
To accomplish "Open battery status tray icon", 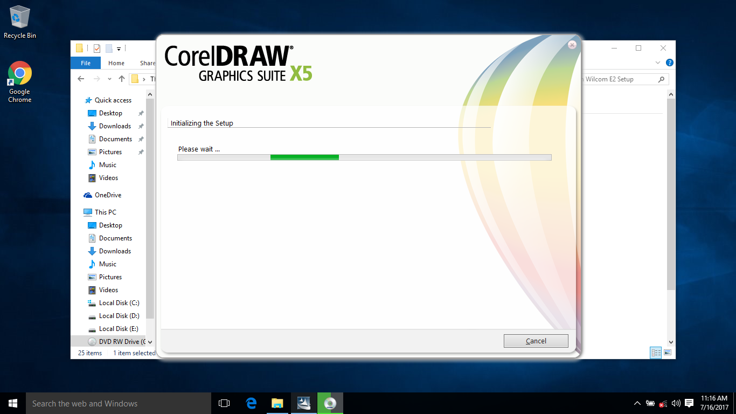I will click(650, 403).
